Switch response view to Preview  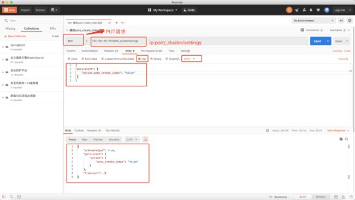[x=98, y=139]
